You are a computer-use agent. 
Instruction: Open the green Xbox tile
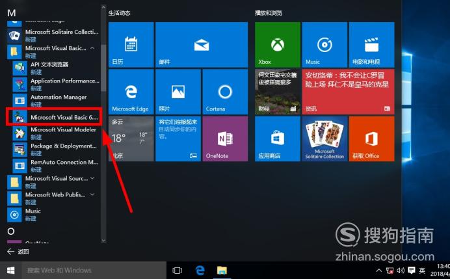coord(278,45)
